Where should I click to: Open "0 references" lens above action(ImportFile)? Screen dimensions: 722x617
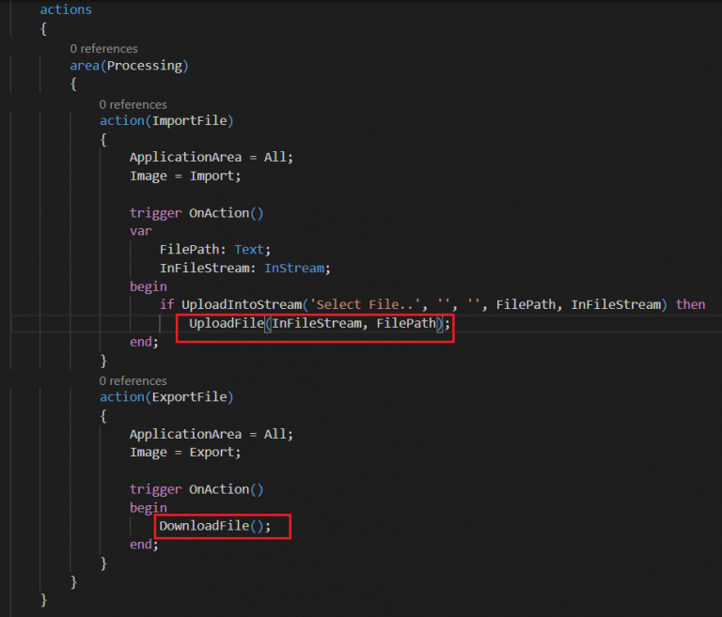(x=133, y=104)
